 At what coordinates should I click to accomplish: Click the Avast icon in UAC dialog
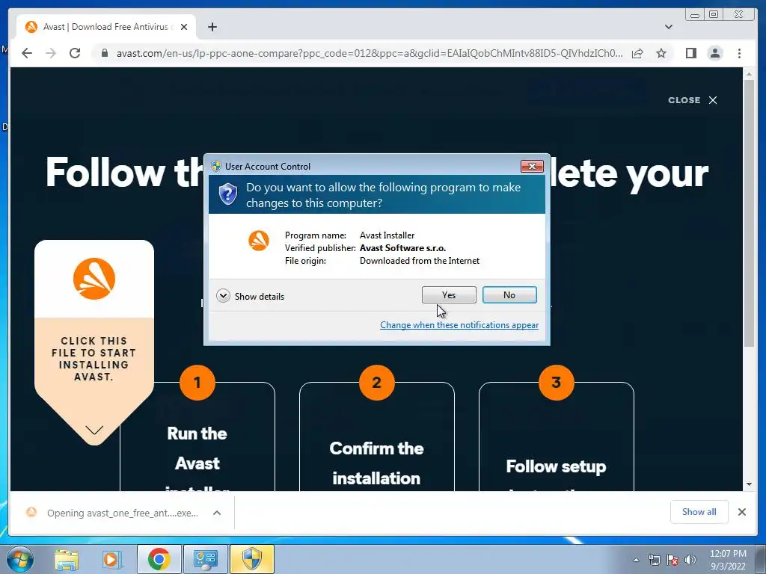point(258,241)
